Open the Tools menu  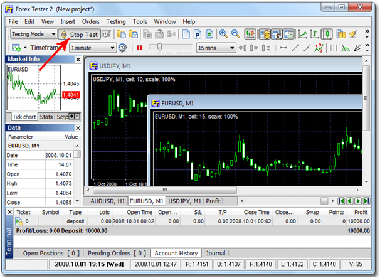pos(140,21)
